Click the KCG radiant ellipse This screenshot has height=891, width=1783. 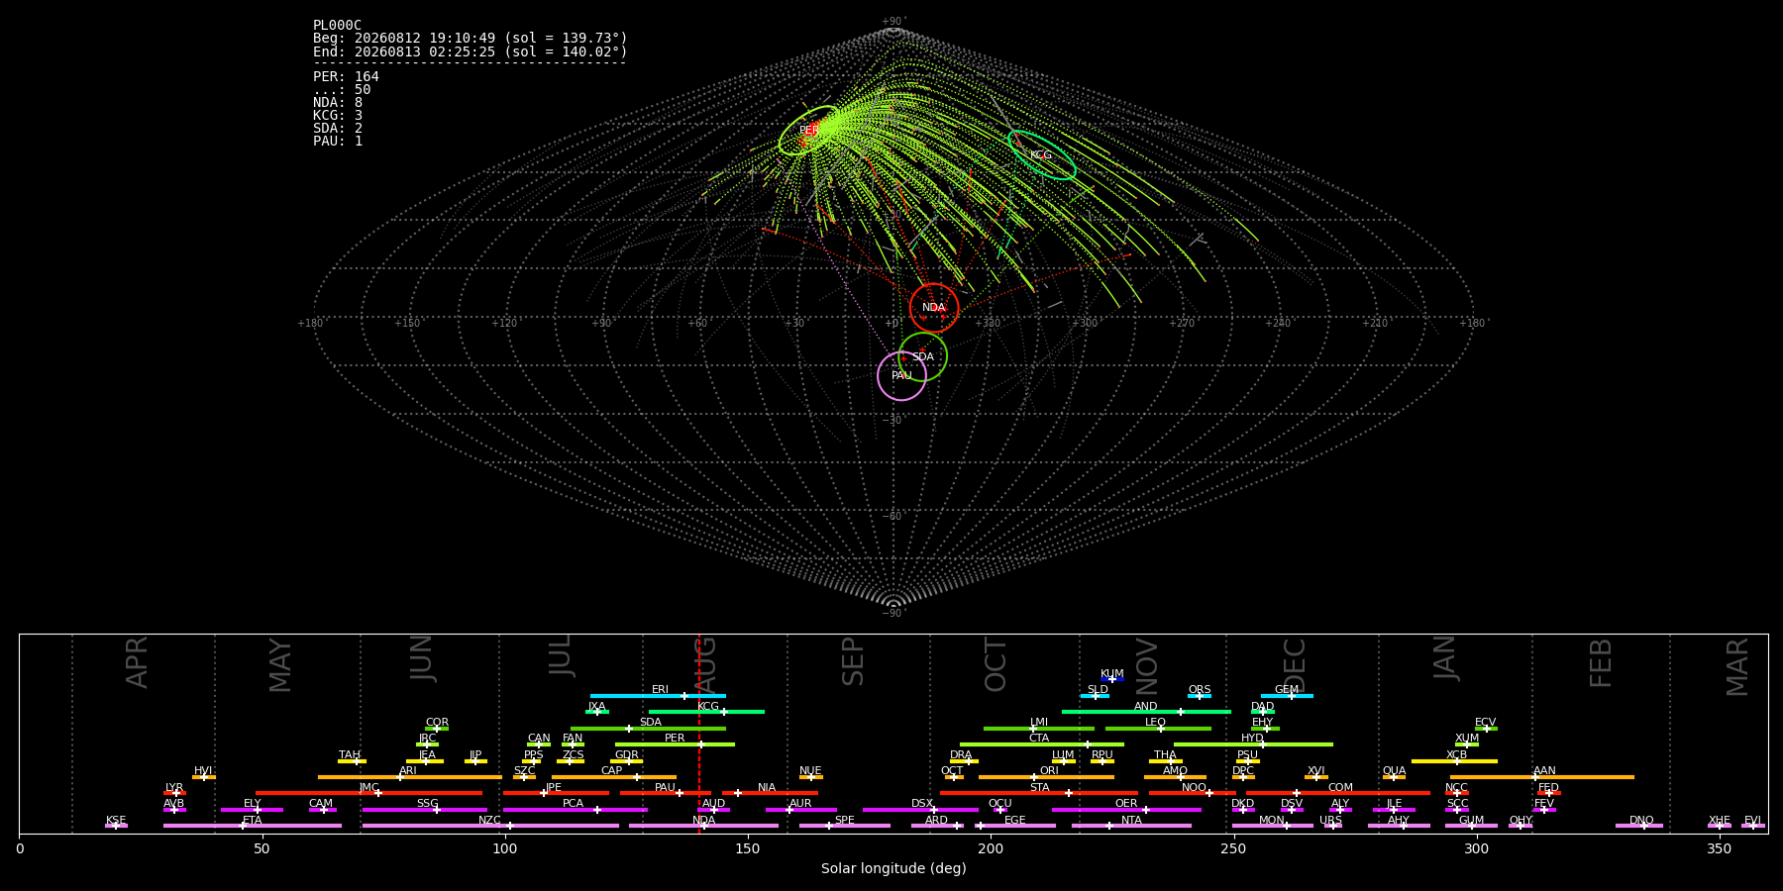point(1042,154)
